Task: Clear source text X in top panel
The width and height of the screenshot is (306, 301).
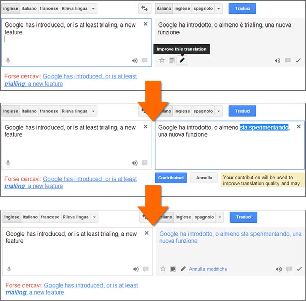Action: tap(145, 24)
